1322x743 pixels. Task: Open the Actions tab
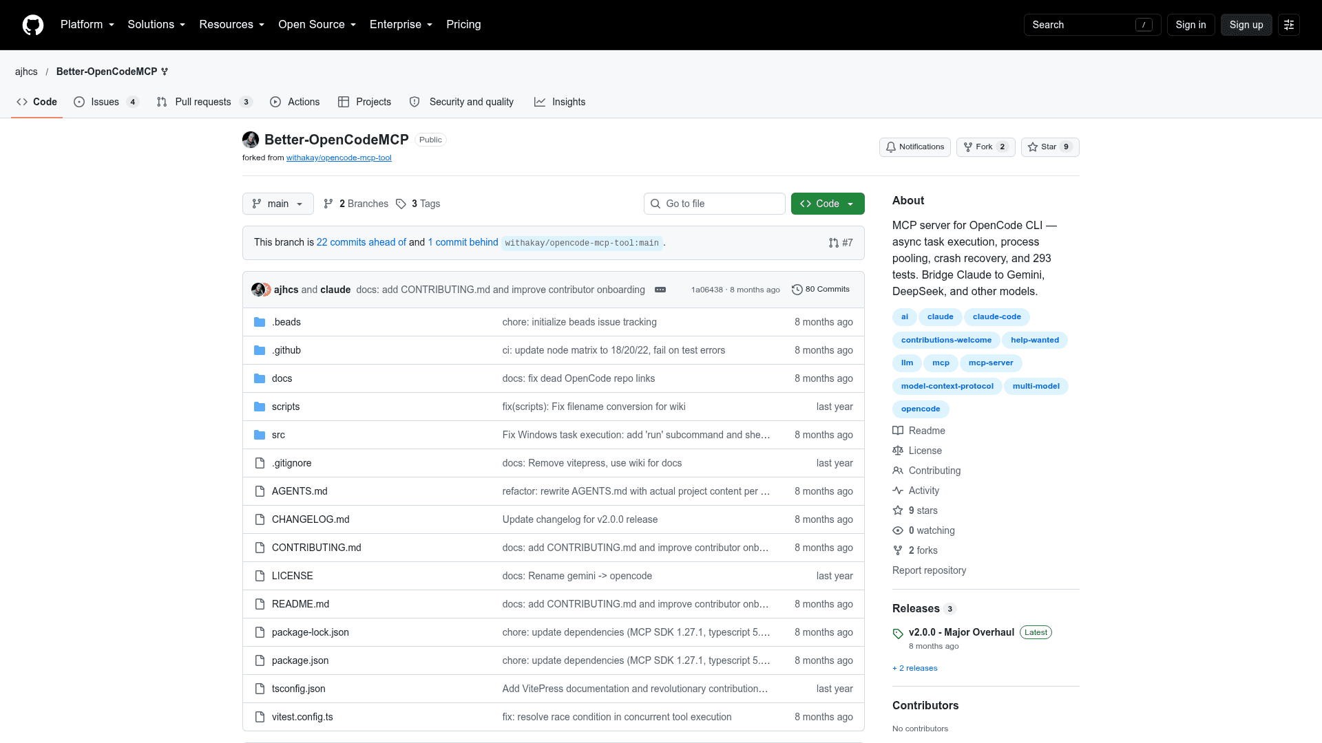click(x=295, y=102)
